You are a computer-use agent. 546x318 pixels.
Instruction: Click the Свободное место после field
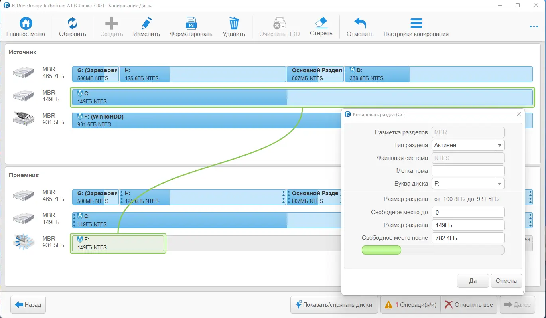468,238
